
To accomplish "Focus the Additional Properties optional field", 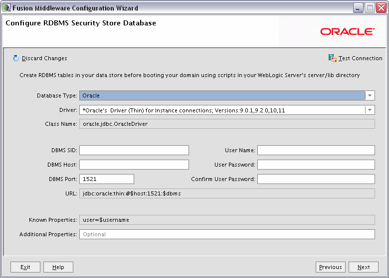I will point(227,234).
